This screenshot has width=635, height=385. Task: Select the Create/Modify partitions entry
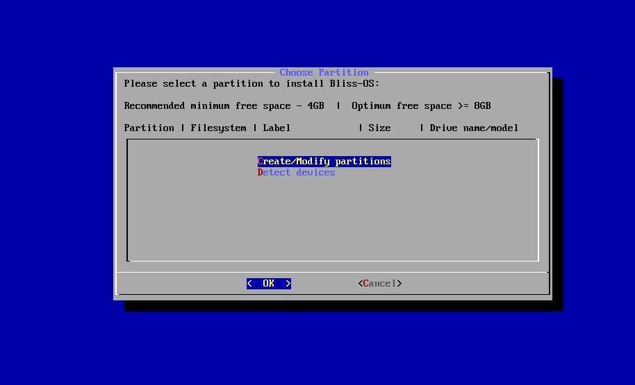coord(324,162)
